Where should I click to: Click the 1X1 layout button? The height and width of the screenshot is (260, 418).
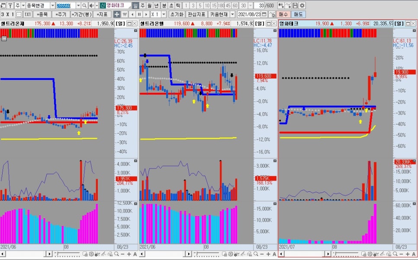(27, 14)
